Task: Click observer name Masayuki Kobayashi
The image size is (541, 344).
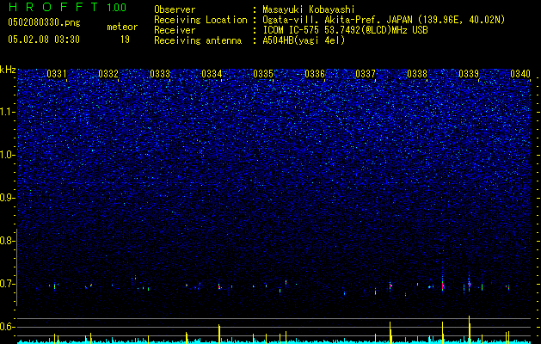Action: click(309, 9)
